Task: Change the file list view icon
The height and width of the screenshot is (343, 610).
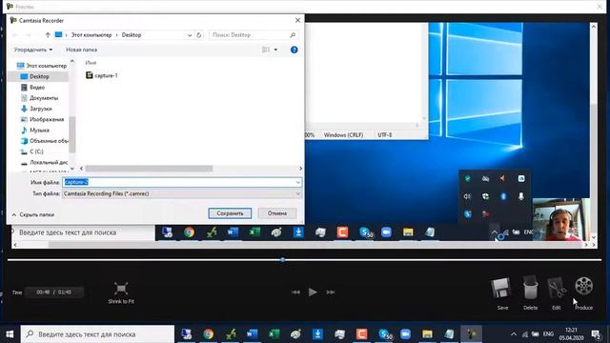Action: 266,50
